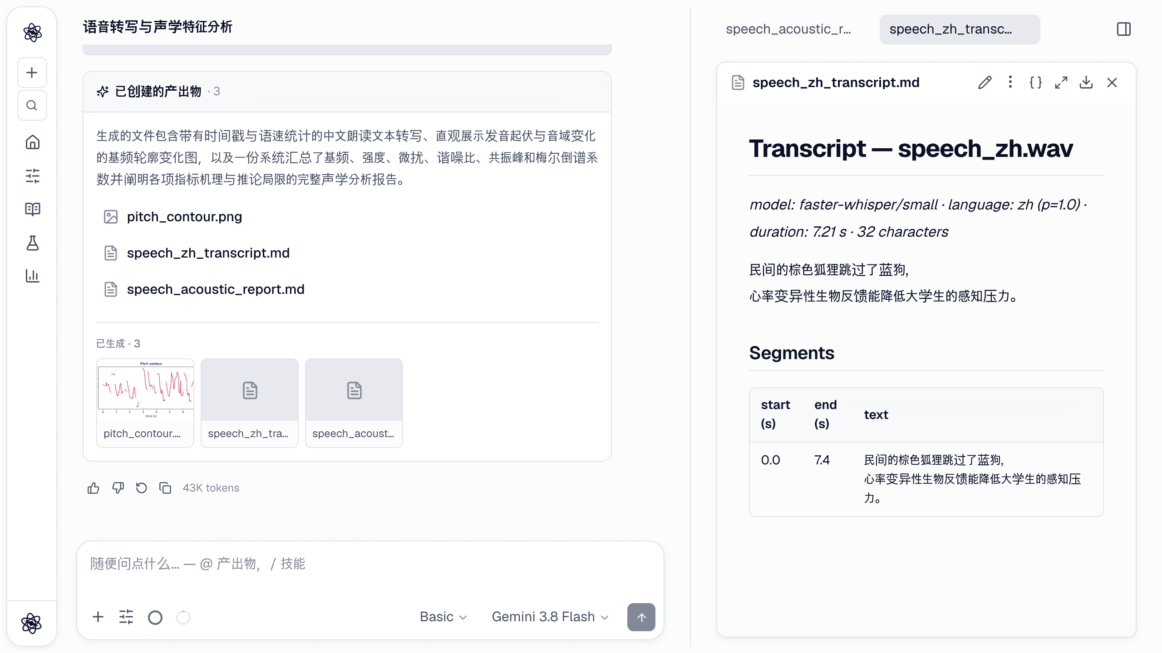Screen dimensions: 1162x653
Task: Click the Segments heading
Action: point(792,353)
